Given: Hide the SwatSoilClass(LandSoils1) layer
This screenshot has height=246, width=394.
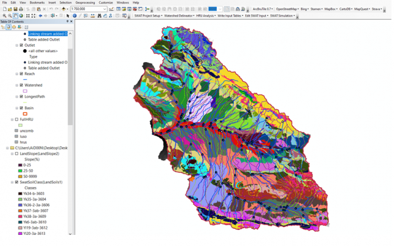Looking at the screenshot, I should pyautogui.click(x=17, y=182).
